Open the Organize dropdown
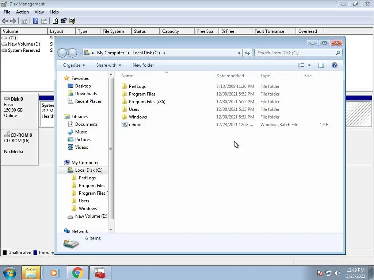 pos(74,65)
